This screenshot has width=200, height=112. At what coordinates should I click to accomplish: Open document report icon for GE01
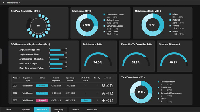(111, 86)
